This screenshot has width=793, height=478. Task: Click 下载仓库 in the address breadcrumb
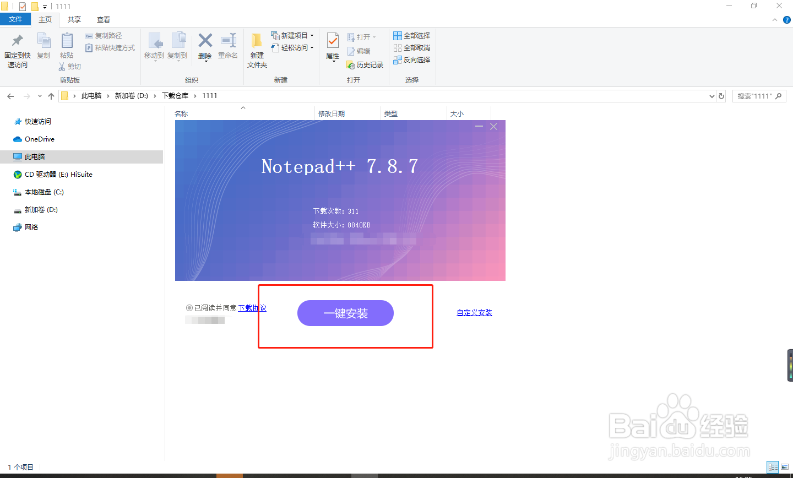[175, 96]
